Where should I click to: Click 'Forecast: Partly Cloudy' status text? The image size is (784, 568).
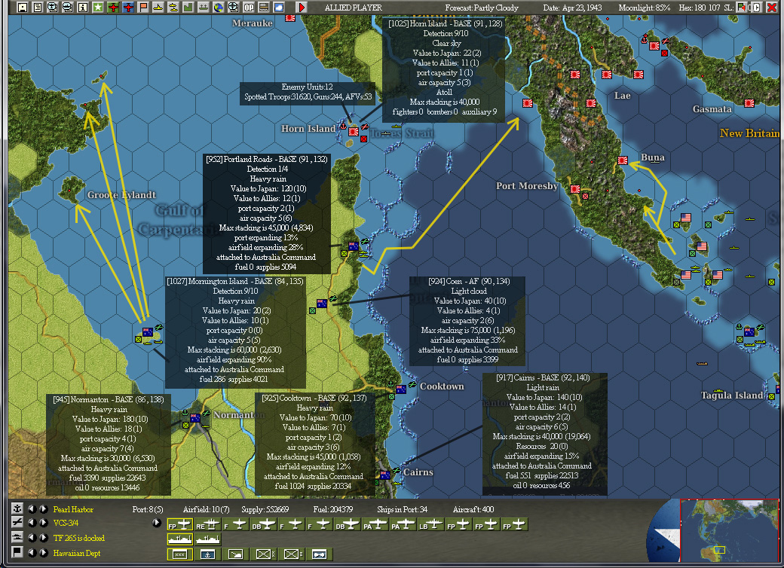[x=482, y=8]
